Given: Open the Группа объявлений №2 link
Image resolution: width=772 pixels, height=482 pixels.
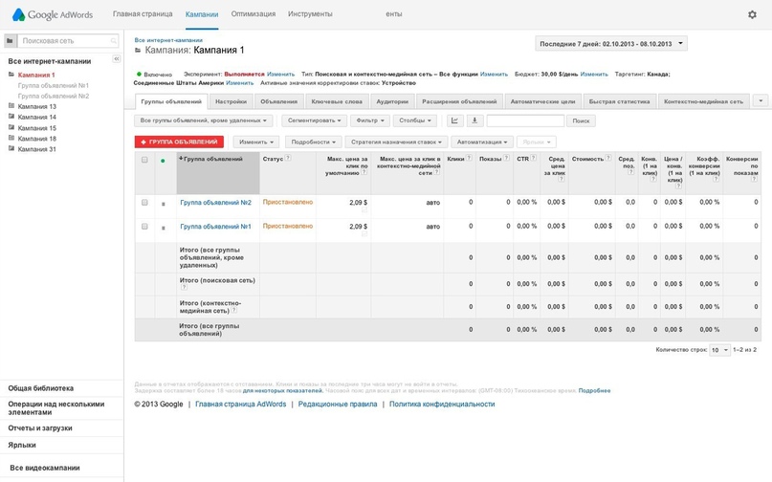Looking at the screenshot, I should 215,203.
